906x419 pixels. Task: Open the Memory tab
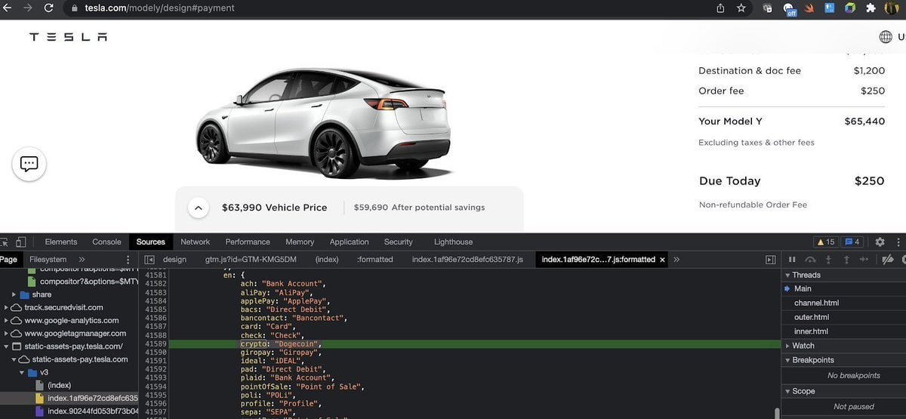pos(300,242)
